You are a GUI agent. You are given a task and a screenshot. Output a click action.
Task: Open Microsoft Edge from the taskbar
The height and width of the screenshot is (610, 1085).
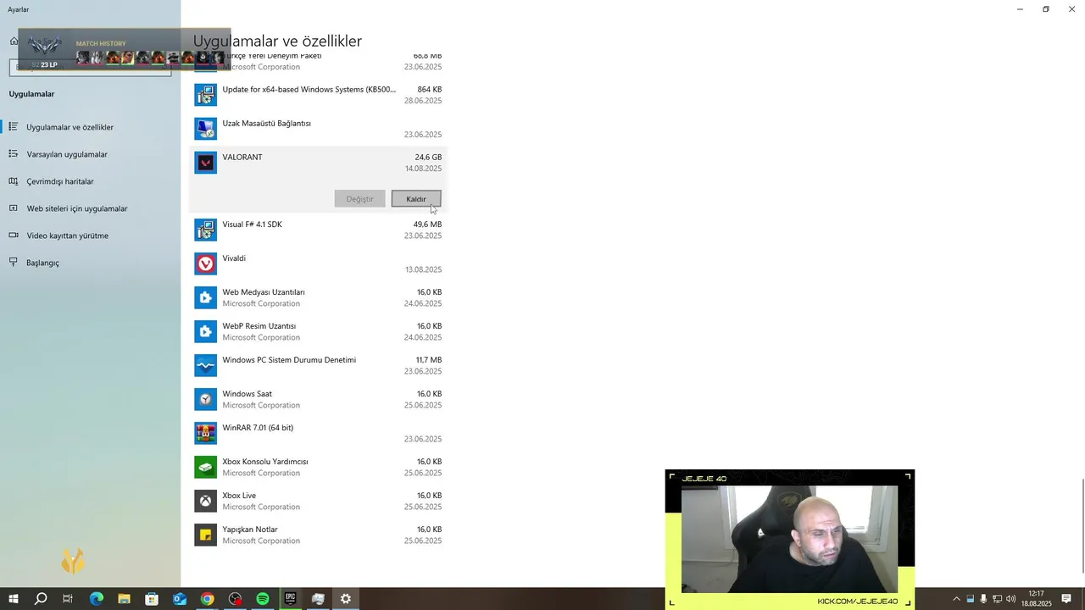pyautogui.click(x=96, y=599)
